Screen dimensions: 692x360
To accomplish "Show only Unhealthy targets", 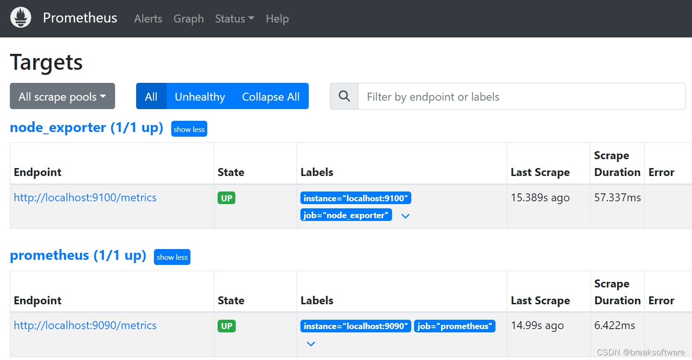I will 200,96.
